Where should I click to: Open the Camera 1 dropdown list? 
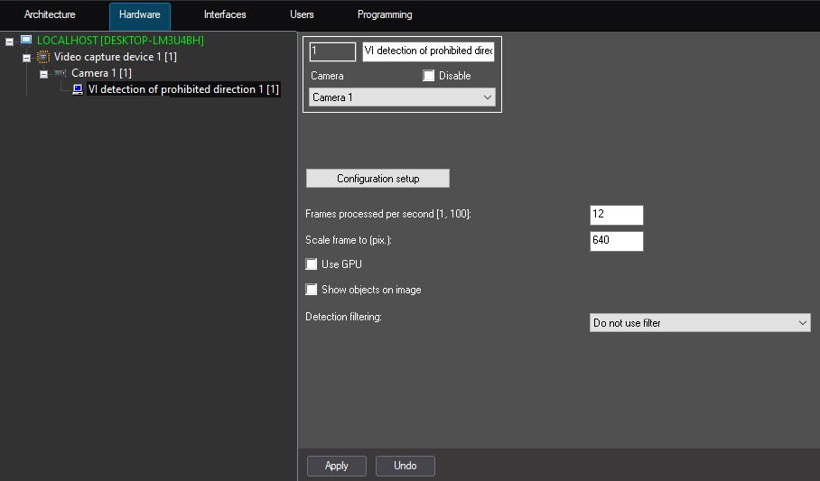click(402, 97)
